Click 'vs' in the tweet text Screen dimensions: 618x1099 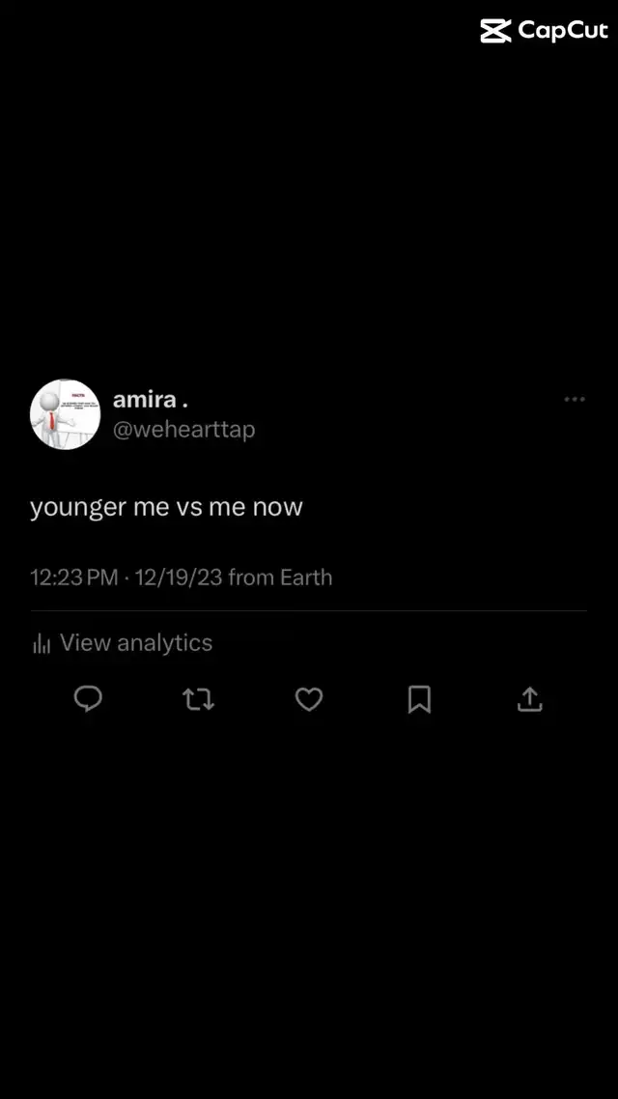(189, 507)
